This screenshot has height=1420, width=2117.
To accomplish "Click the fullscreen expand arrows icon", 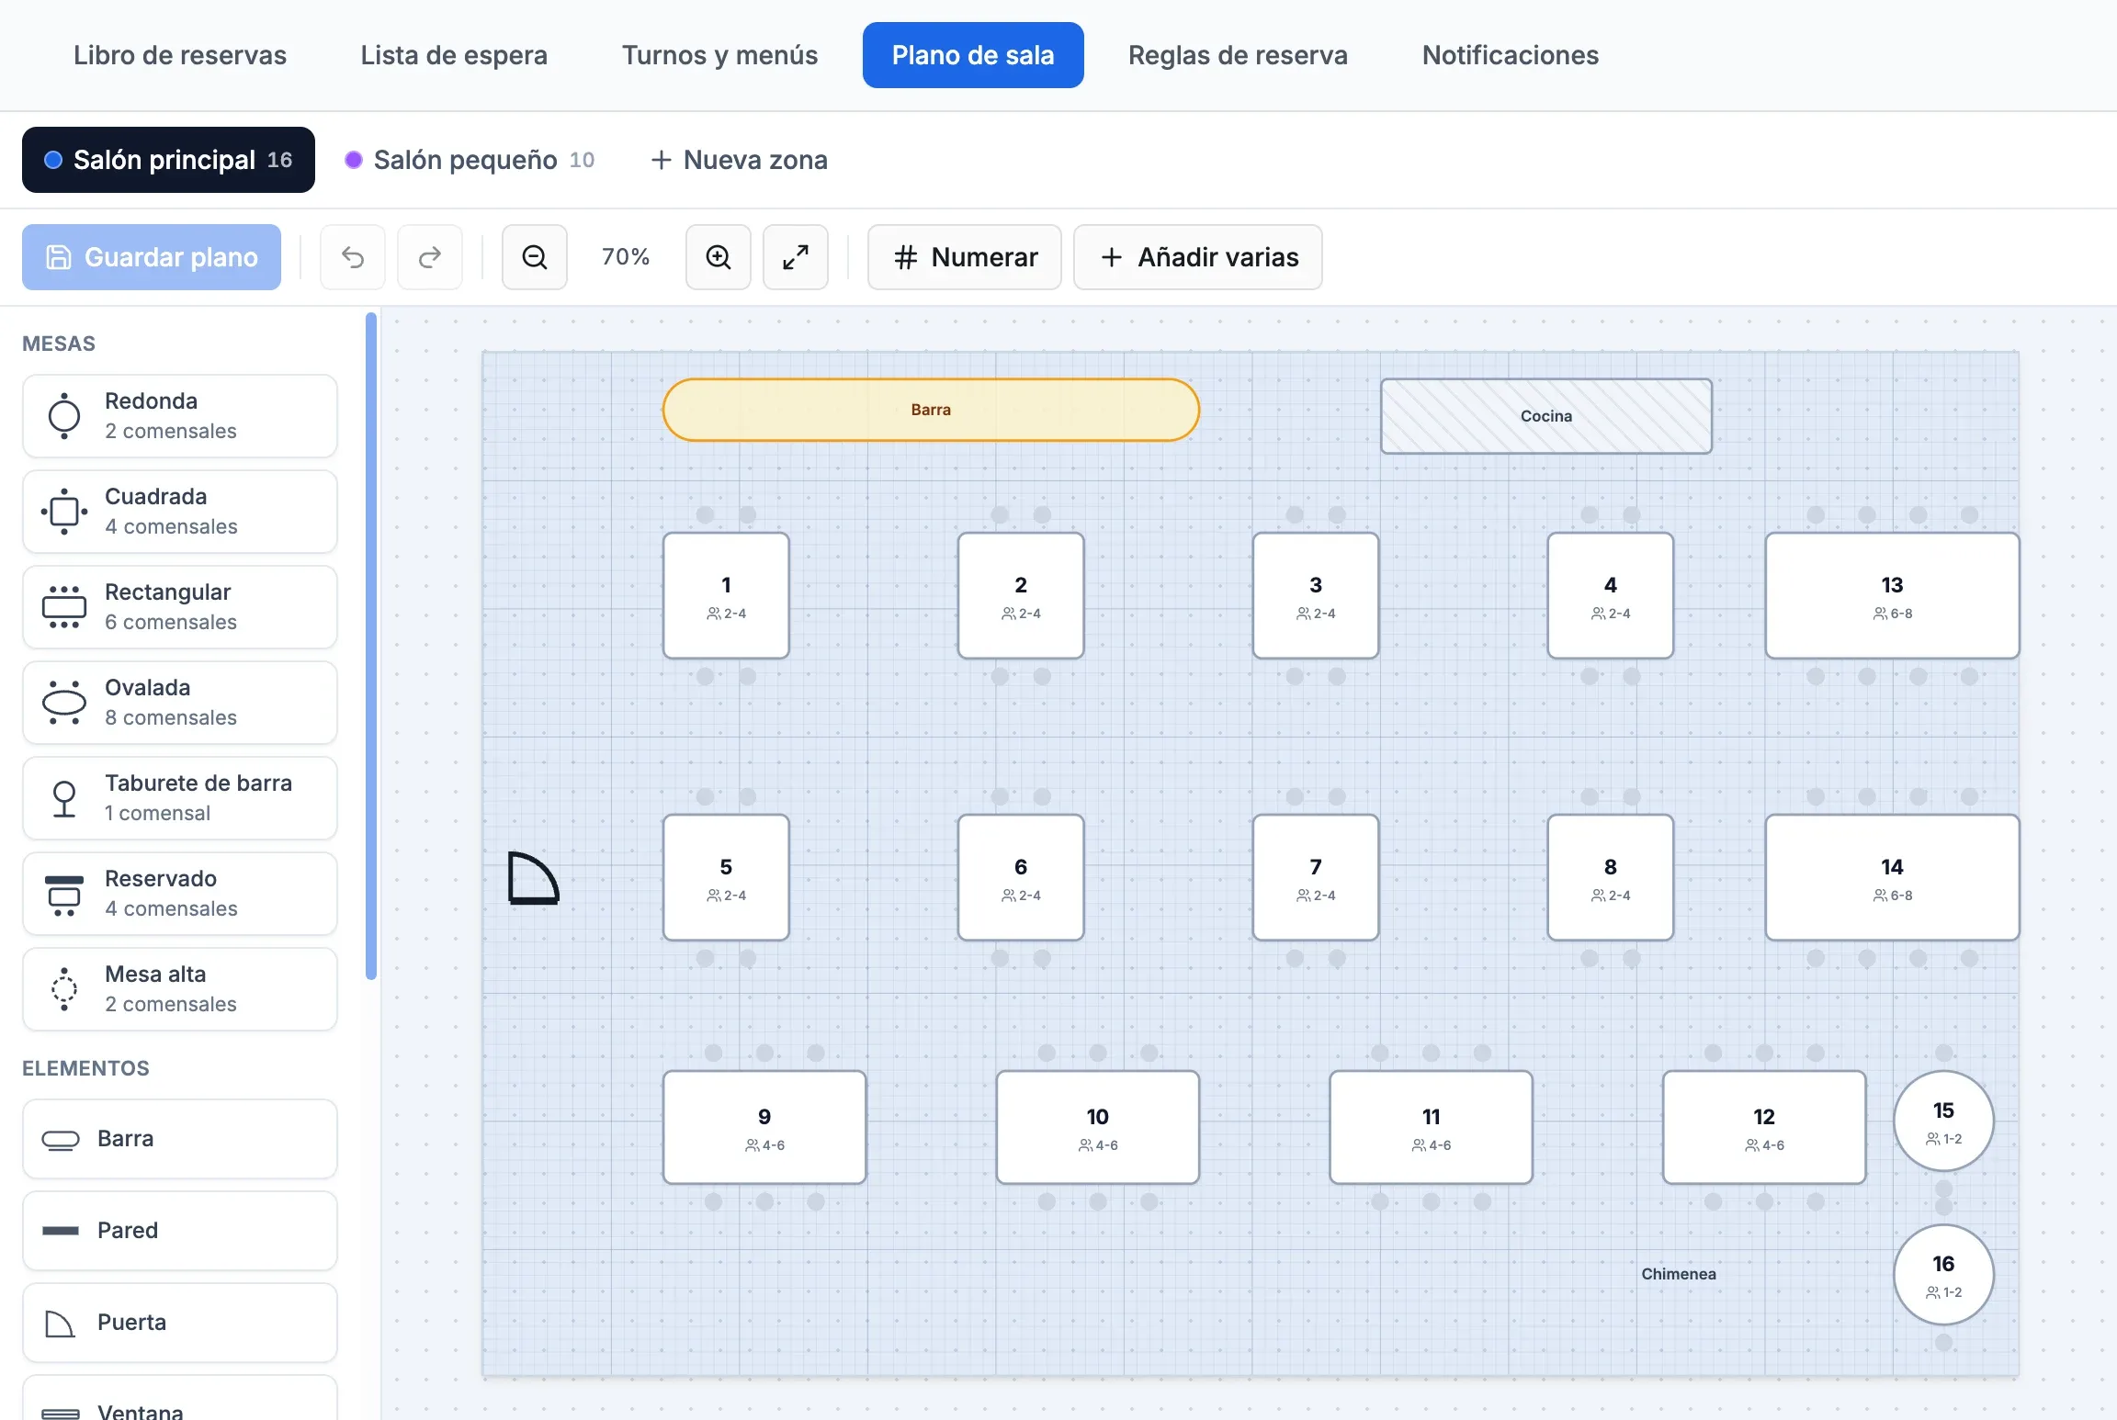I will pos(796,257).
